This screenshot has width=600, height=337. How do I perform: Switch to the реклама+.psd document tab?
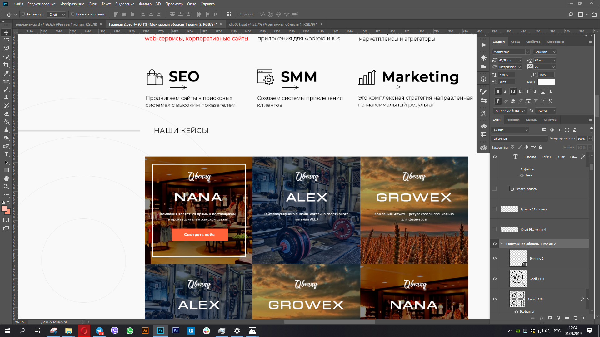click(x=56, y=24)
